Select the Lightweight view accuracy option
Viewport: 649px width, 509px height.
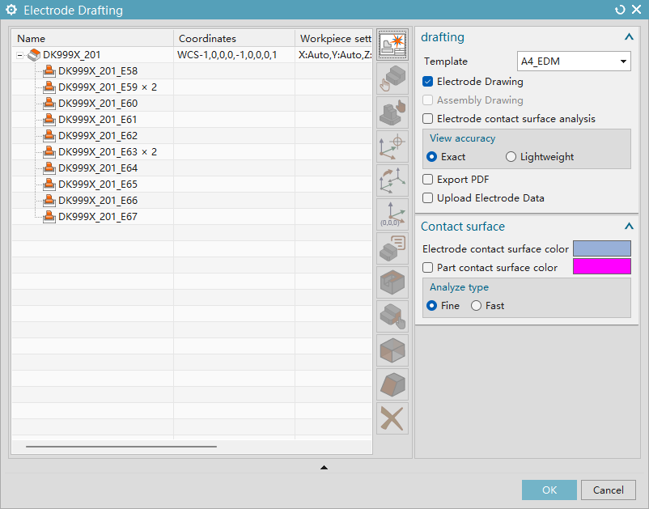(511, 157)
